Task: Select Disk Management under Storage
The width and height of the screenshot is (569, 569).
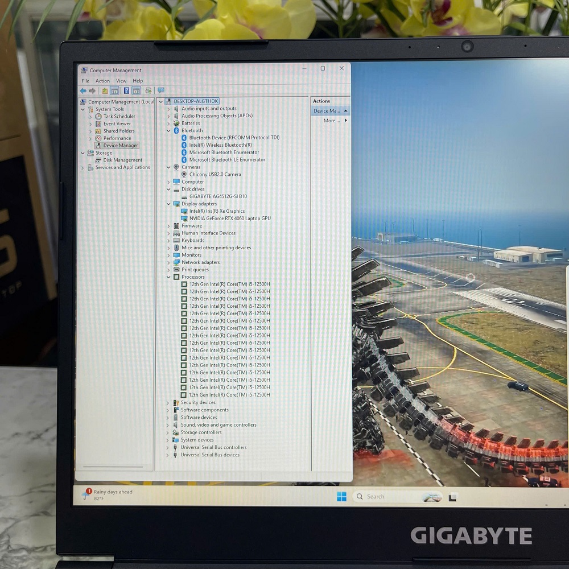Action: 122,160
